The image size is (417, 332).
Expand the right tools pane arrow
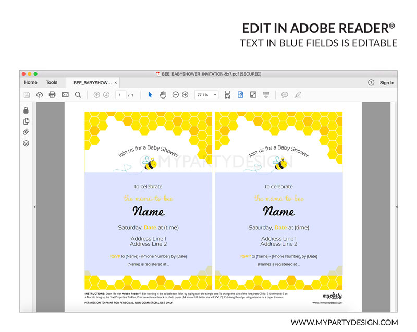pos(396,207)
